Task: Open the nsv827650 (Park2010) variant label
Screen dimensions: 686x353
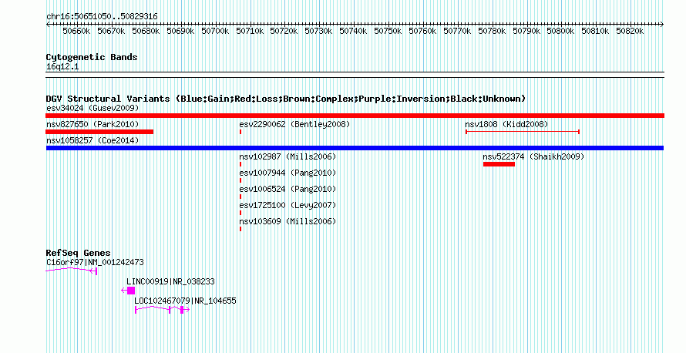Action: click(92, 124)
